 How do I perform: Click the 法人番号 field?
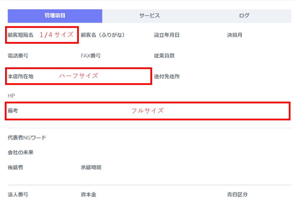(x=18, y=195)
